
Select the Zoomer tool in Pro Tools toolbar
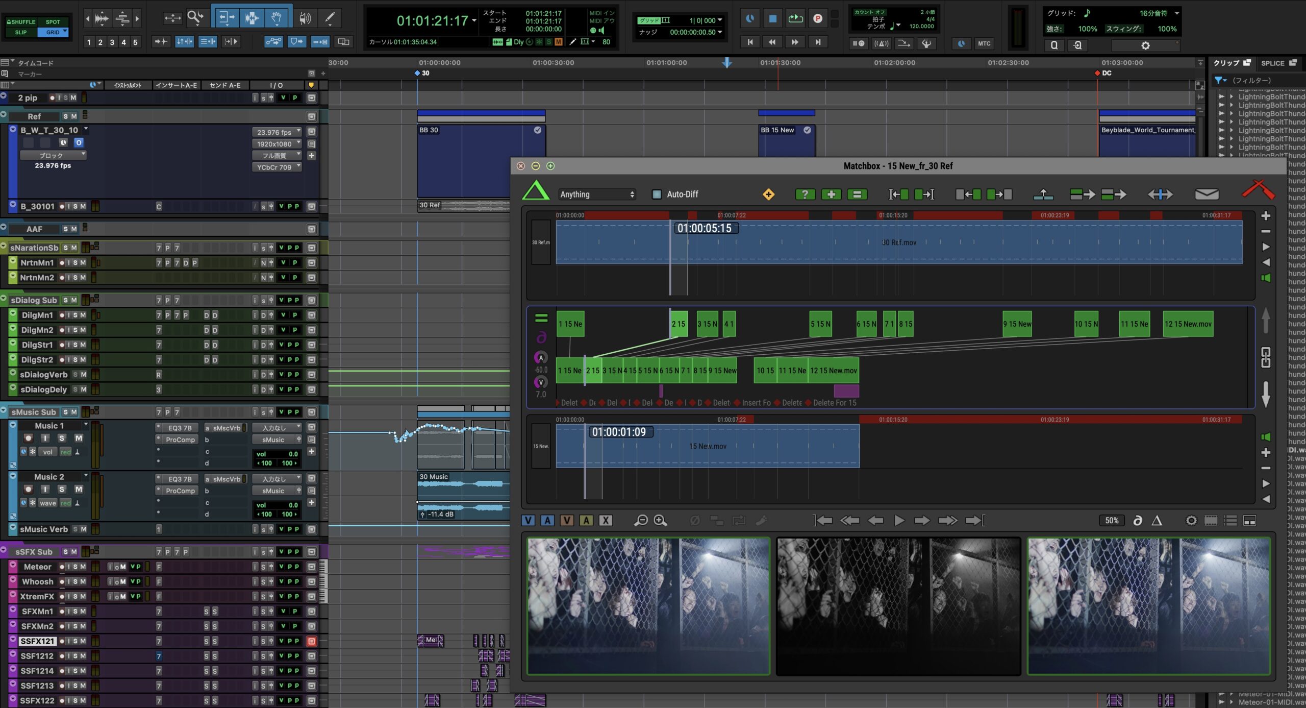click(195, 18)
